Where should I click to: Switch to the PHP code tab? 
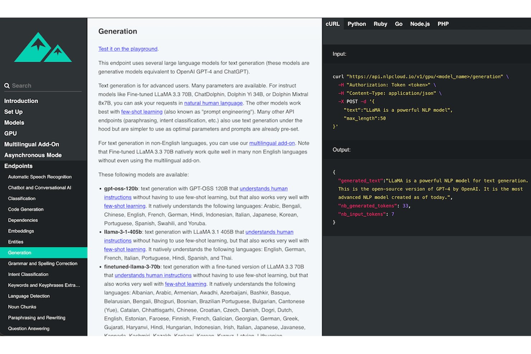(x=443, y=24)
